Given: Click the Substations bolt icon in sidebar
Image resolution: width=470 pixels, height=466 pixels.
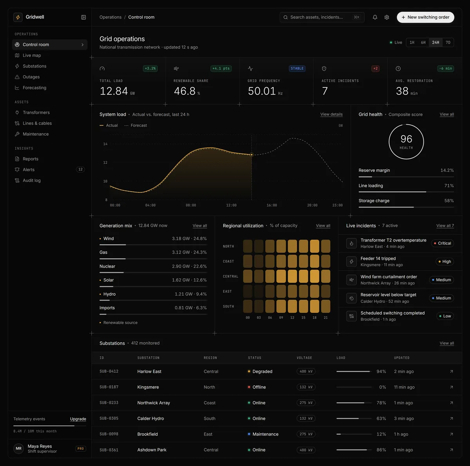Looking at the screenshot, I should 17,66.
